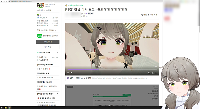Click the pushpin icon by 왁물원 회원만의 비밀
The width and height of the screenshot is (200, 109).
click(x=38, y=98)
